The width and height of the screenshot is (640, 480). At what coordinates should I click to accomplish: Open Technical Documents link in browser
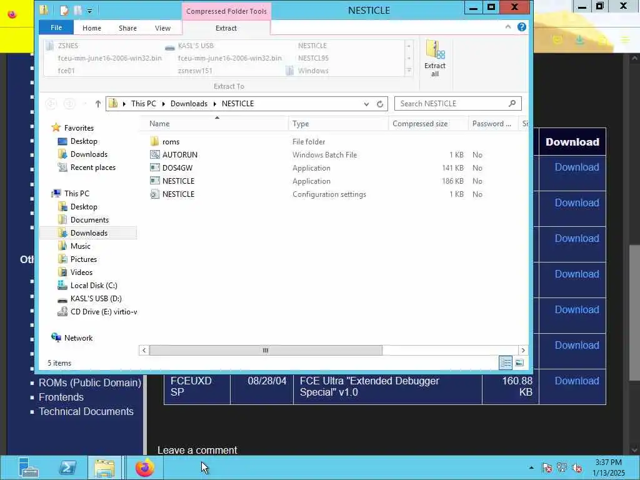tap(86, 411)
